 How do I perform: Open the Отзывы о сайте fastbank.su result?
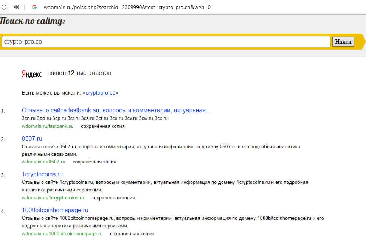(x=116, y=110)
